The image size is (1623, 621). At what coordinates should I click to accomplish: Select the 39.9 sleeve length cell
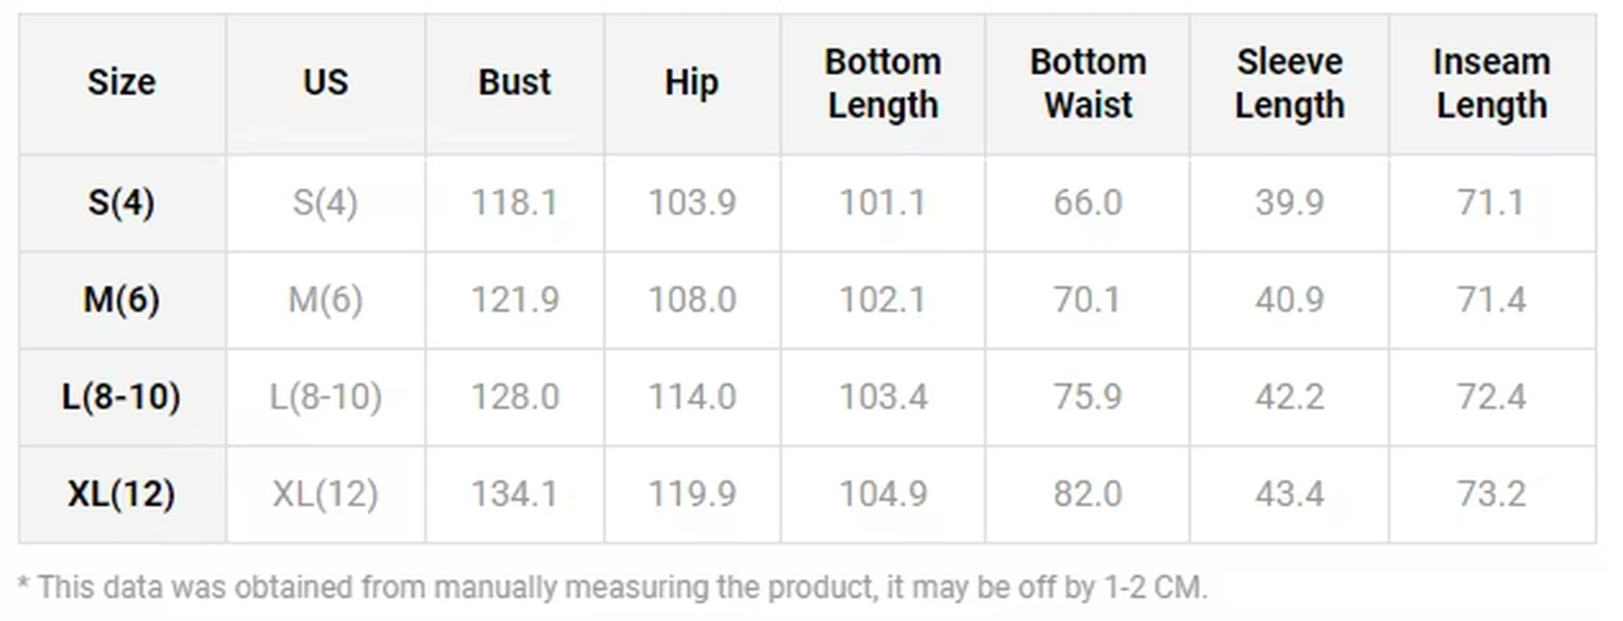click(x=1289, y=203)
